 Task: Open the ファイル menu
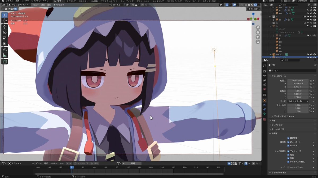(x=10, y=1)
